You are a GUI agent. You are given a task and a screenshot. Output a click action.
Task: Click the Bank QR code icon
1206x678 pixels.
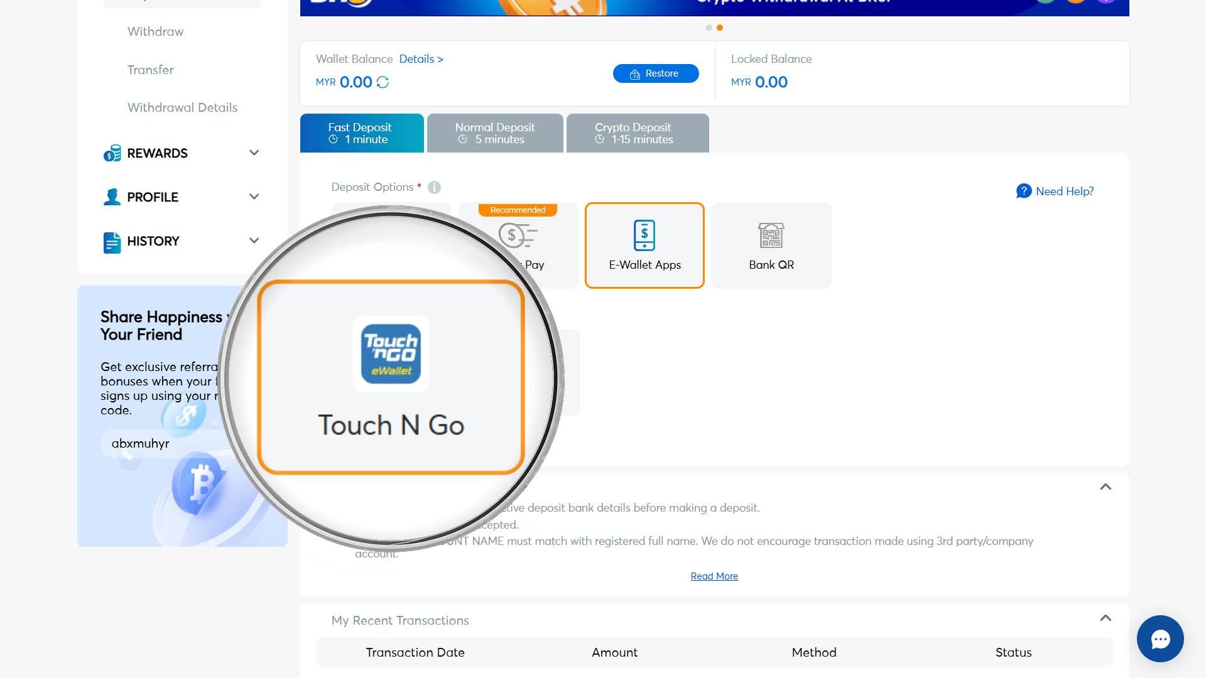[771, 235]
